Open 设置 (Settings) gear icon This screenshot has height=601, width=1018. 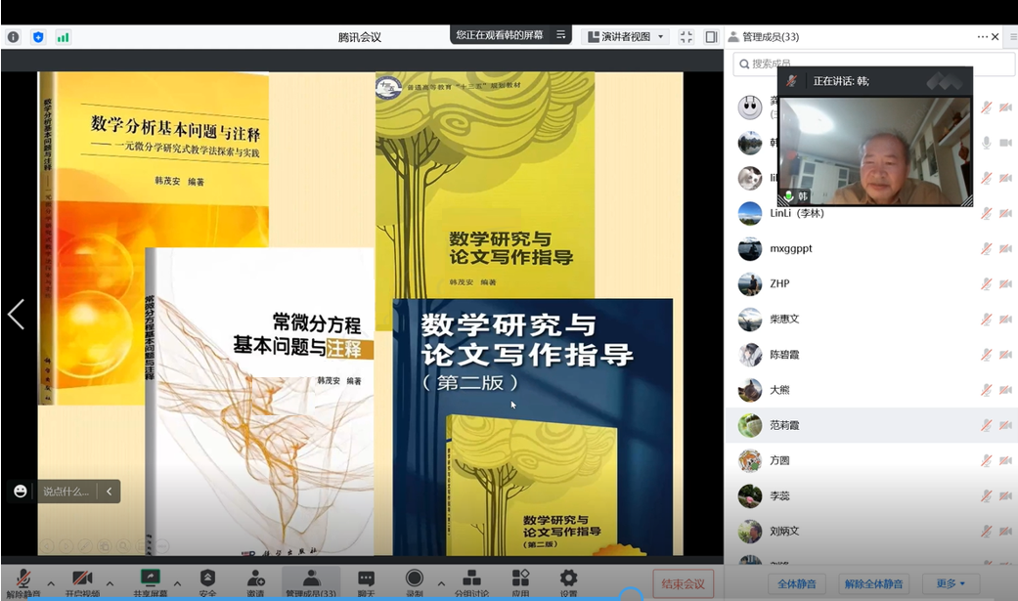click(568, 580)
